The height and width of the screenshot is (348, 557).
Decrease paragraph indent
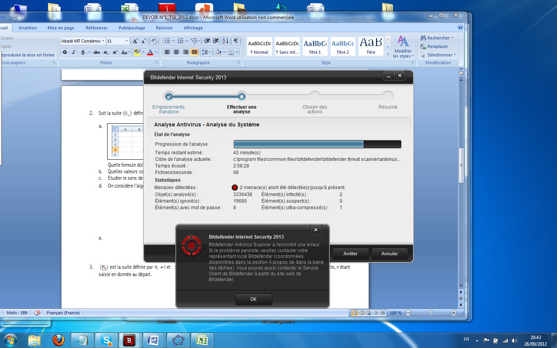click(207, 41)
